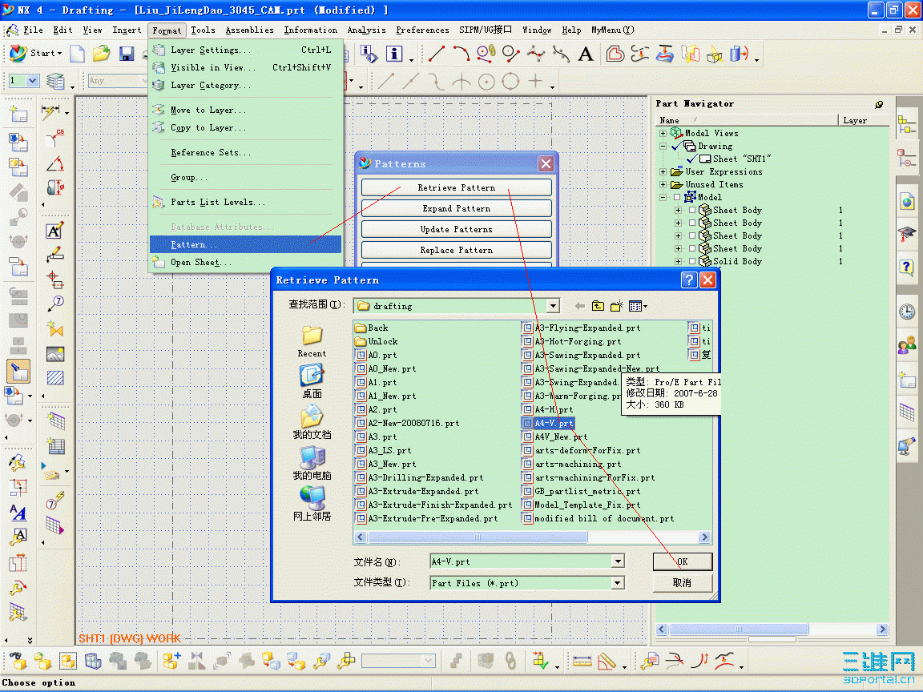Click the 网上邻居 network shortcut

tap(312, 504)
